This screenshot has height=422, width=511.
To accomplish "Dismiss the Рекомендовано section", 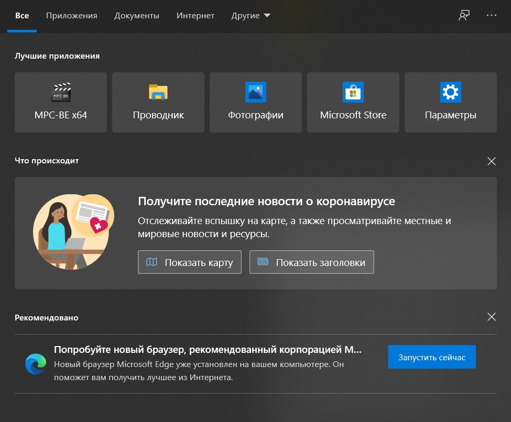I will (492, 317).
